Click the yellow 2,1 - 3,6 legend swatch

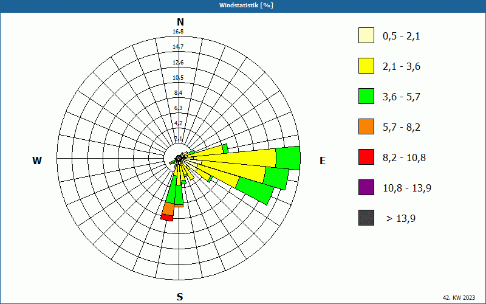366,66
